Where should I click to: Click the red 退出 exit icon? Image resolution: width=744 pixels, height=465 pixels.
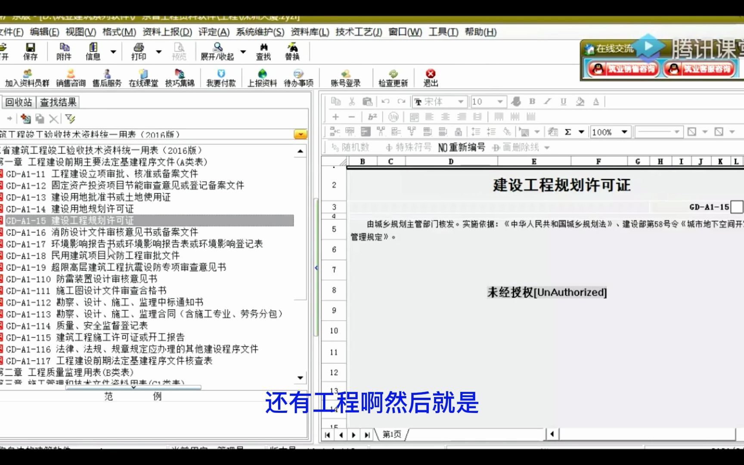(431, 78)
